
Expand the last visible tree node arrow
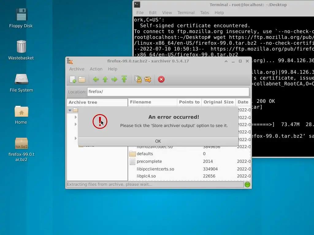75,138
